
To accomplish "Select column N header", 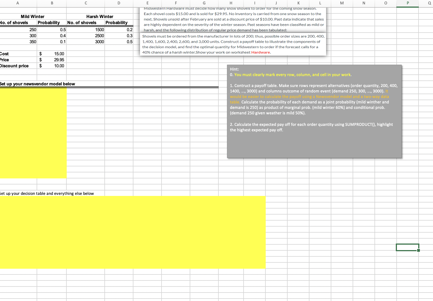I will 364,3.
